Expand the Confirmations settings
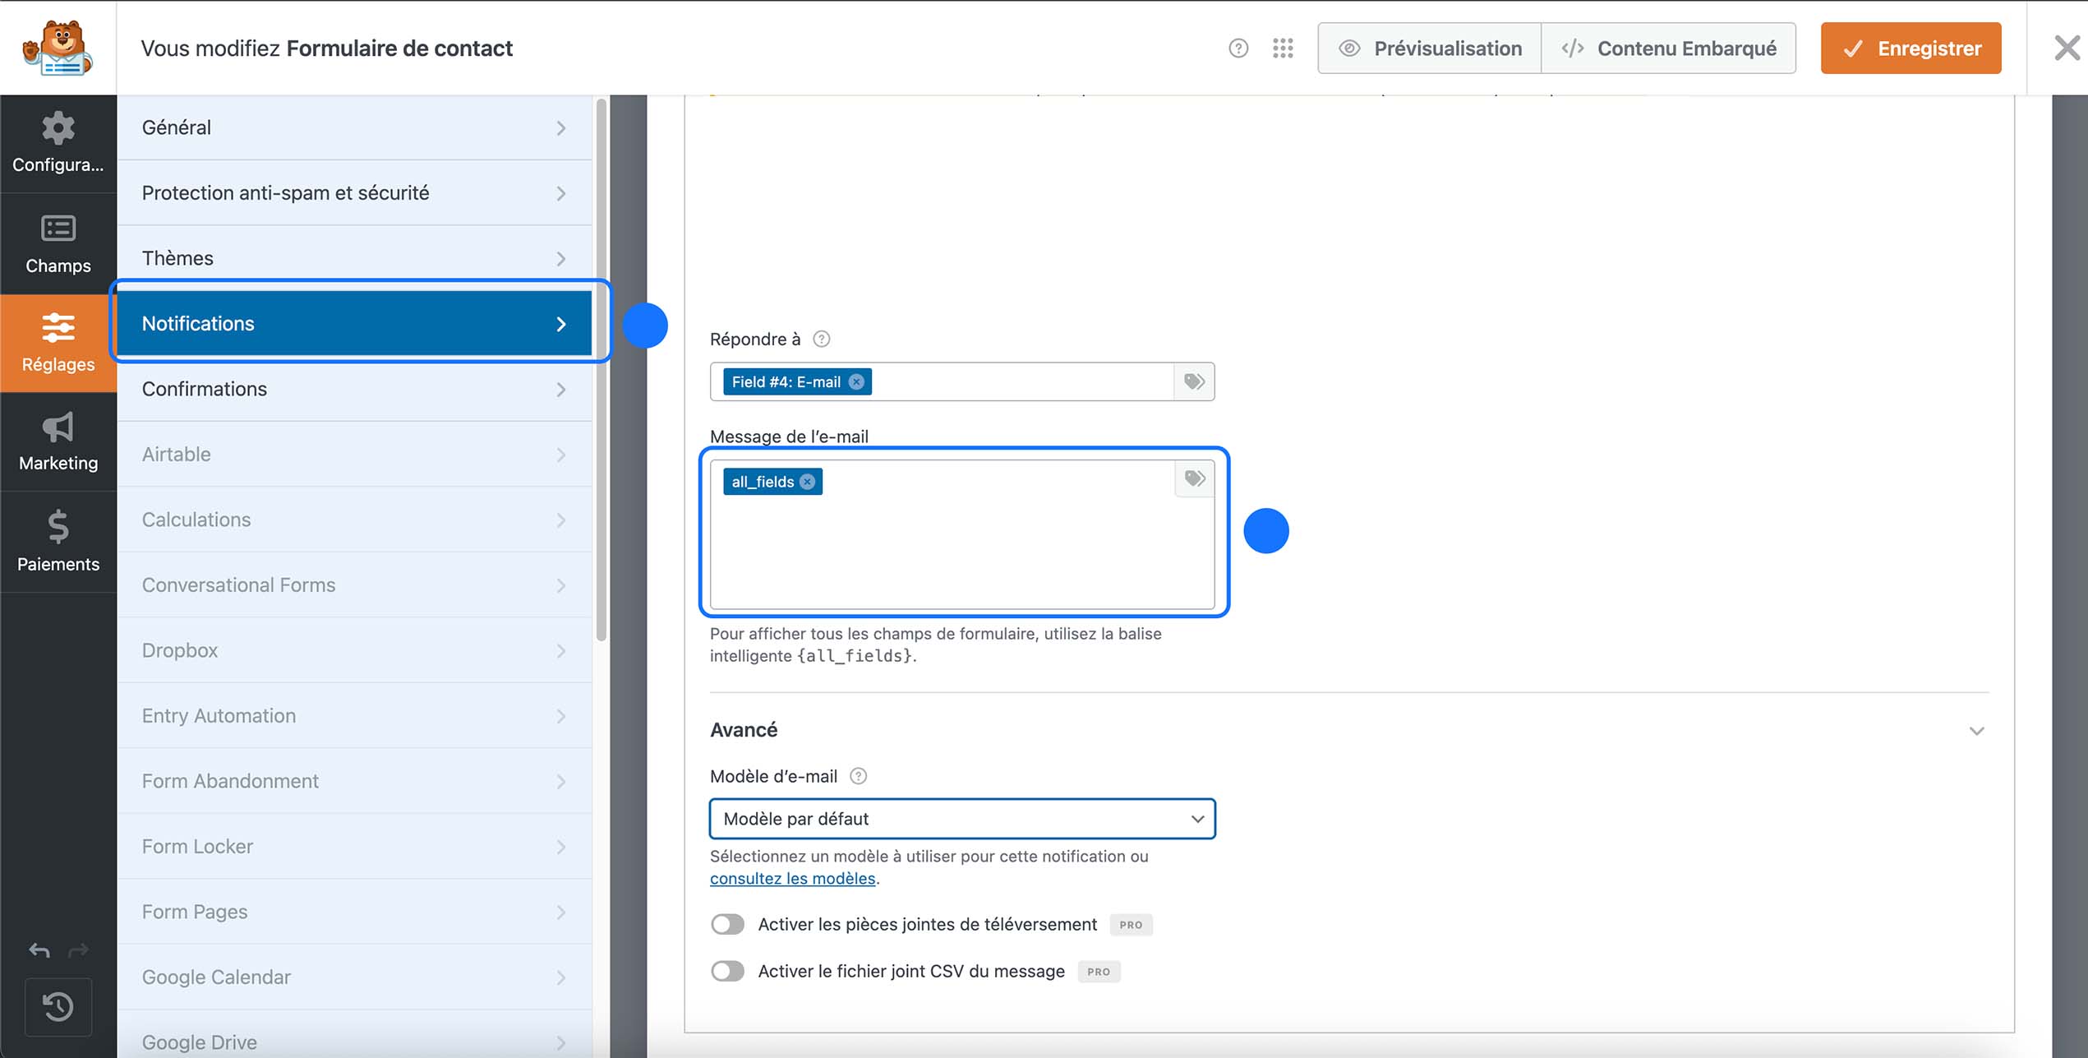Screen dimensions: 2088x1058 coord(355,389)
